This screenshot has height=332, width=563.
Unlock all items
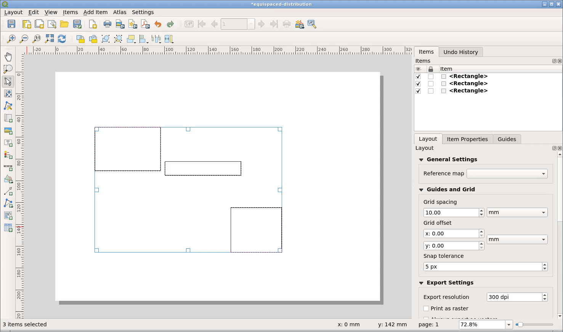[93, 38]
